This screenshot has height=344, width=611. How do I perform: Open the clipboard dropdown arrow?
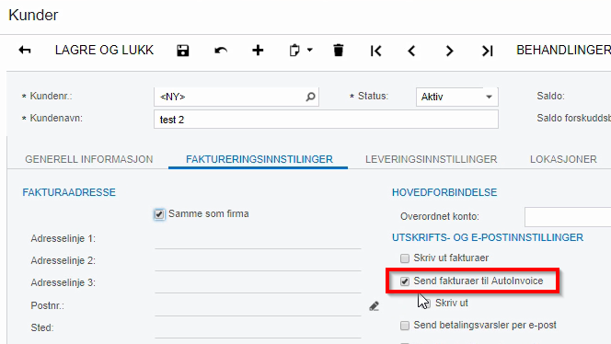click(x=310, y=50)
